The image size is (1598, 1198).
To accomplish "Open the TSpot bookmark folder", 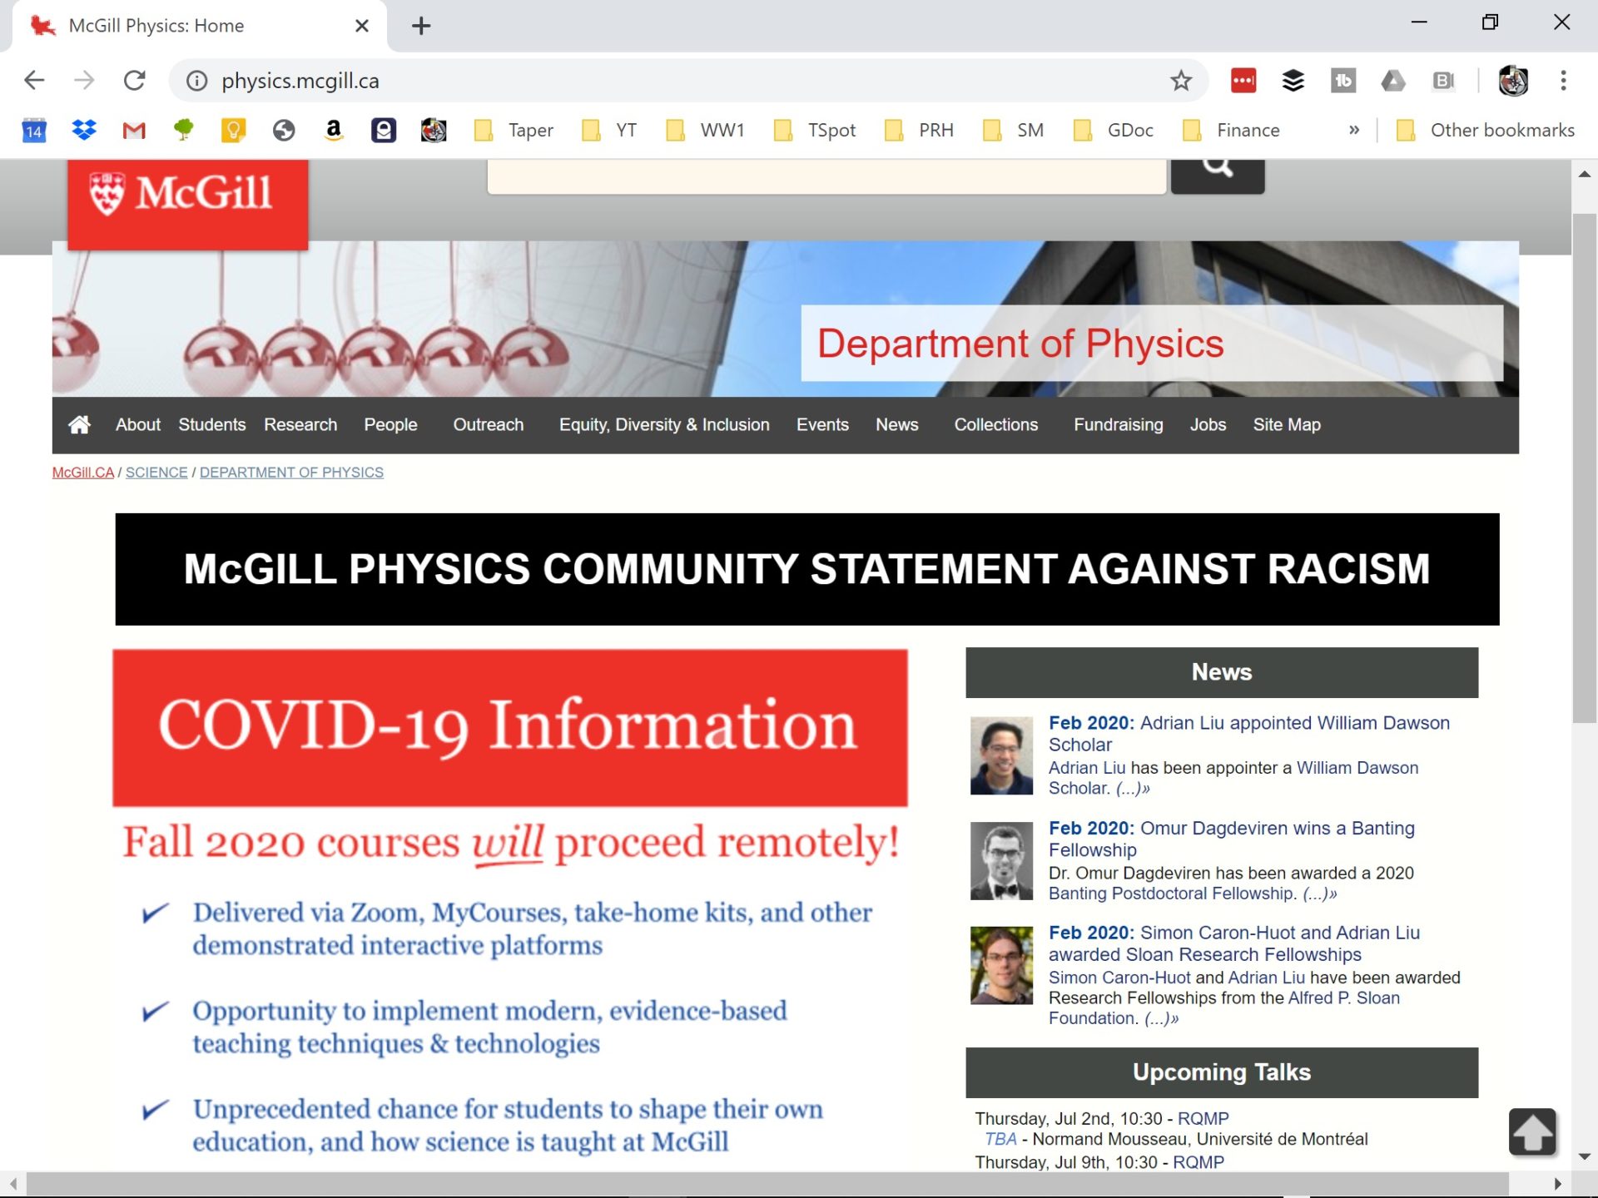I will click(x=815, y=130).
